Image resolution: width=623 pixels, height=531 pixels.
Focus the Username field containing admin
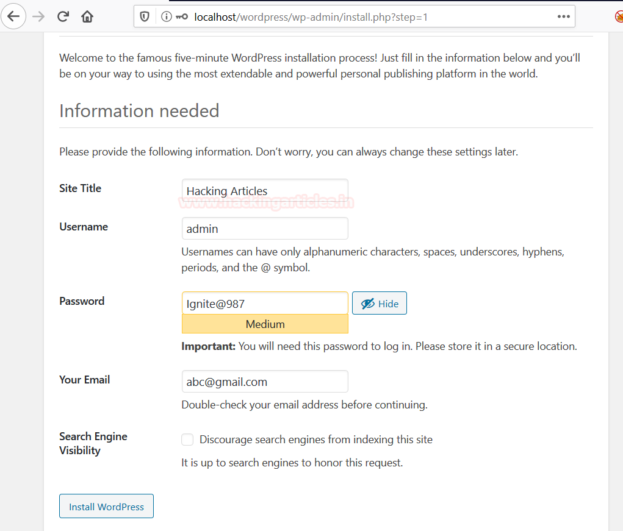click(265, 228)
